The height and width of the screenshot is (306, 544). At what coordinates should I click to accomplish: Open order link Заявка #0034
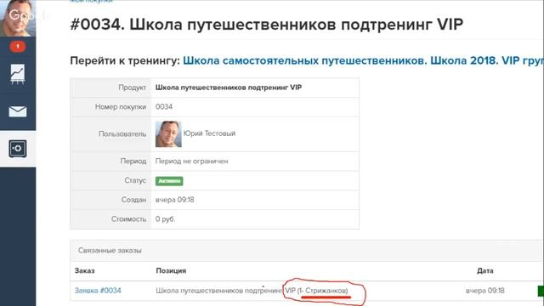click(x=98, y=291)
